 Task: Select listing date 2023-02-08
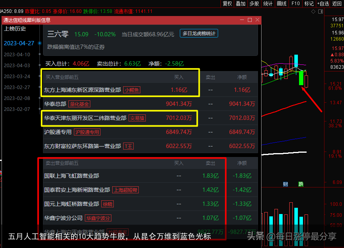tap(17, 98)
